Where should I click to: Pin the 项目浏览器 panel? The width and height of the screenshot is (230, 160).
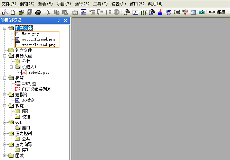(58, 20)
